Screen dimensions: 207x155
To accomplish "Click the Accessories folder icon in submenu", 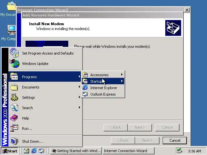I will tap(85, 75).
